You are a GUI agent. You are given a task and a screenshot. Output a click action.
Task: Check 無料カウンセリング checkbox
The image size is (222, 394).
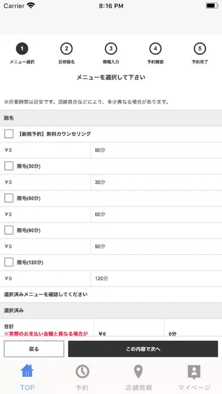pos(9,134)
